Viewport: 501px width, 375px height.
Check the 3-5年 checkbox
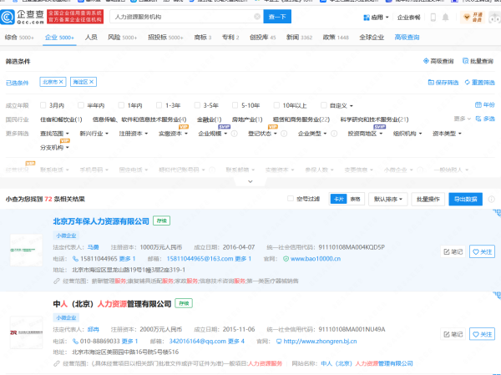tap(197, 105)
